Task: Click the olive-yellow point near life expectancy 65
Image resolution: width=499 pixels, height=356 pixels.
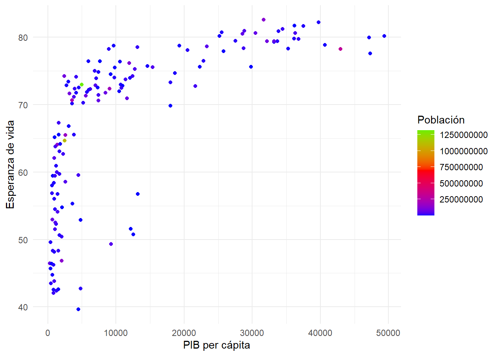Action: coord(65,141)
